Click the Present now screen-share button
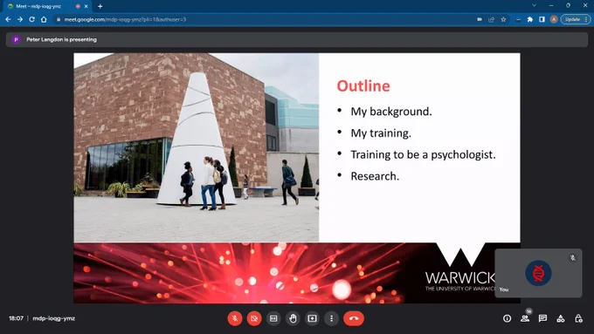Image resolution: width=594 pixels, height=334 pixels. [312, 318]
